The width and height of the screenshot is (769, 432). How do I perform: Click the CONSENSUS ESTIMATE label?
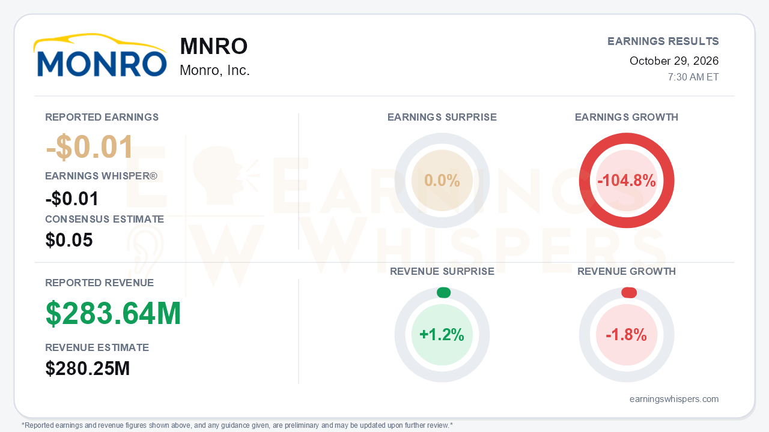pos(105,220)
